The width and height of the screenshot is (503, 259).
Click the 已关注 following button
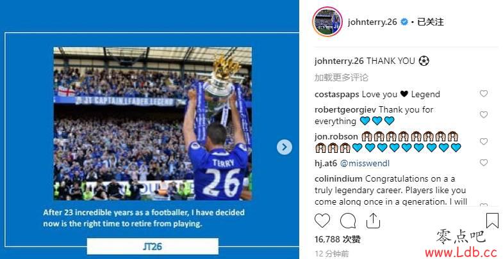(x=431, y=22)
